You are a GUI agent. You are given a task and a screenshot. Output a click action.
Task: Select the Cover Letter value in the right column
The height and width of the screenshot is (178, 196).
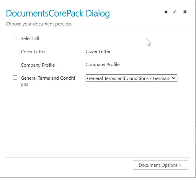98,52
